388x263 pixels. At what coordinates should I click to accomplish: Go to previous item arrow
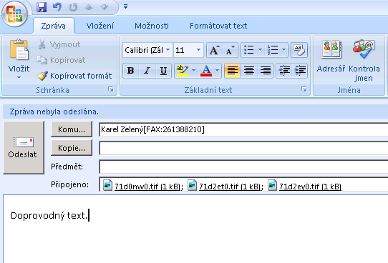click(89, 7)
